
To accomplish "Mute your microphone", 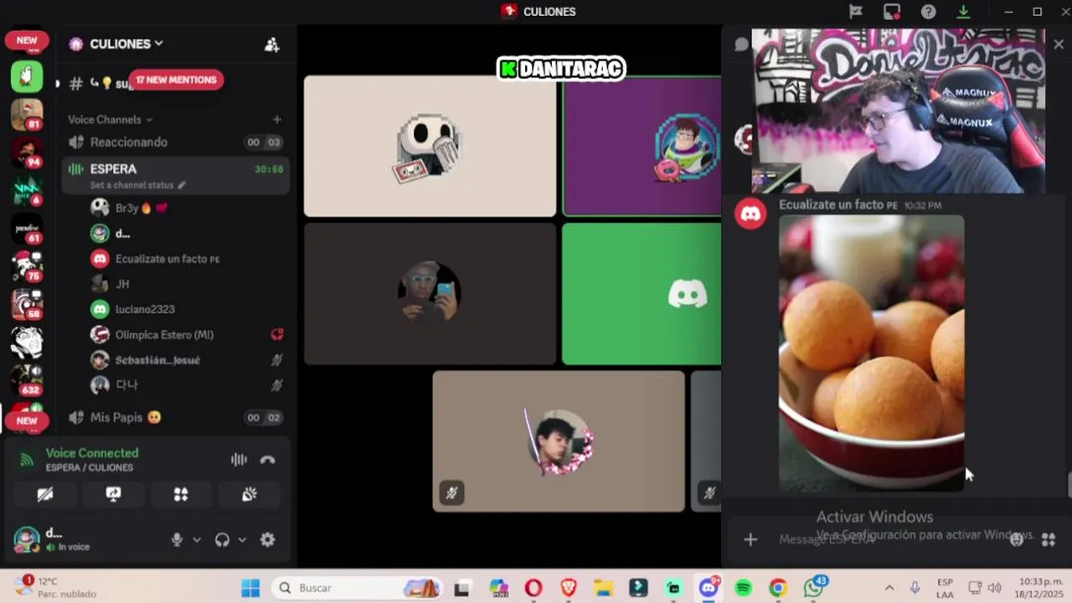I will [x=177, y=540].
